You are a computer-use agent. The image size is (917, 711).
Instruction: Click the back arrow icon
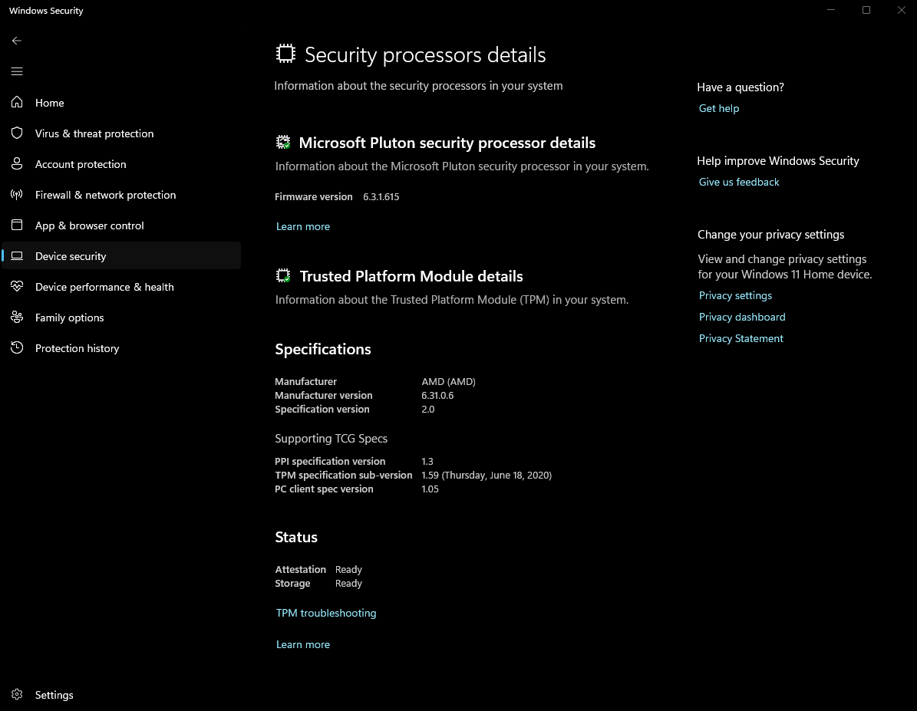click(x=17, y=41)
